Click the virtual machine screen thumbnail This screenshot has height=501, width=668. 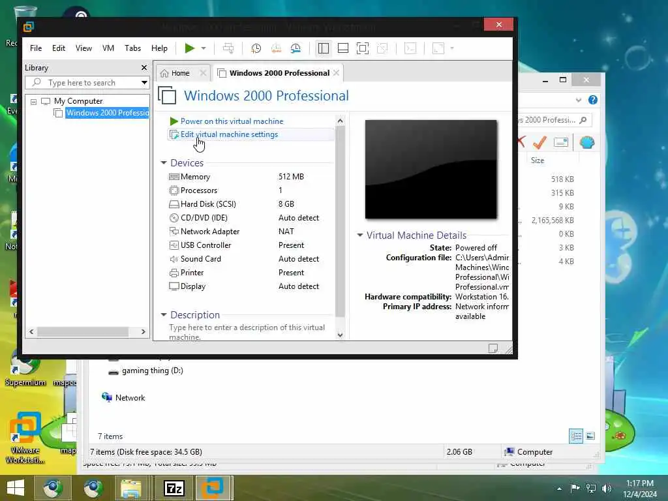431,169
